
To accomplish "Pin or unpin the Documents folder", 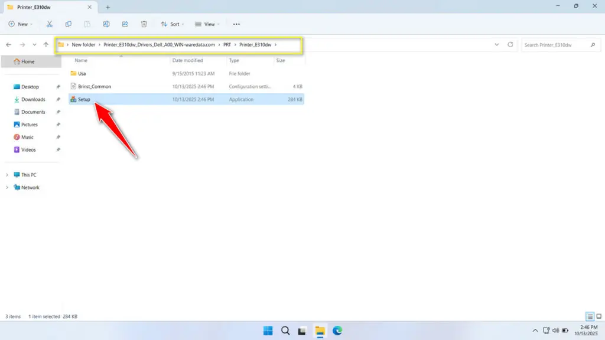I will [58, 112].
